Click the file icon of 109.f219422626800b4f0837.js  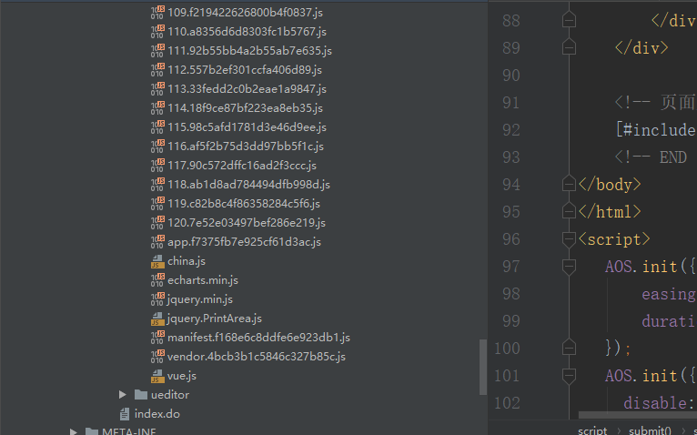pyautogui.click(x=157, y=13)
